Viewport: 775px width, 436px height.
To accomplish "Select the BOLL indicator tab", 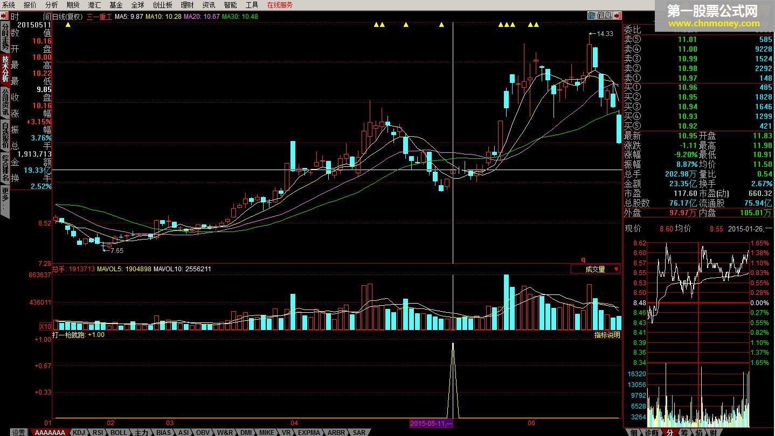I will pyautogui.click(x=119, y=432).
